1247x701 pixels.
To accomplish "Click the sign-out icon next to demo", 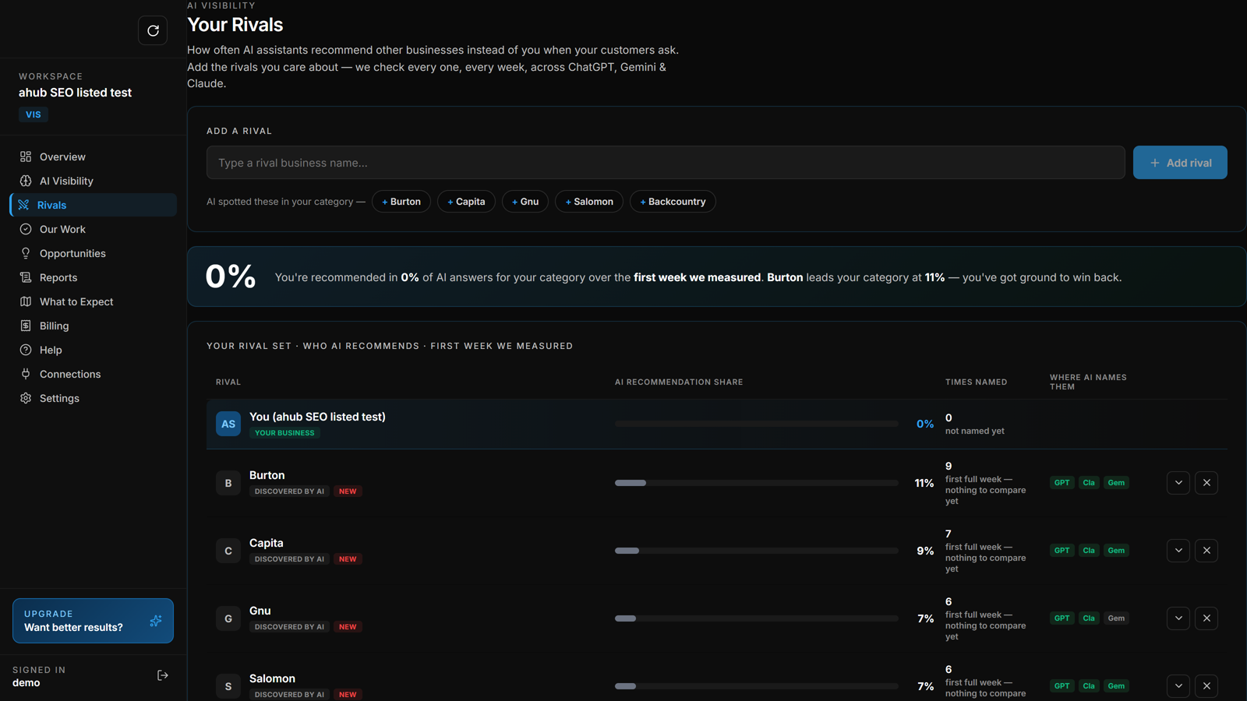I will coord(163,675).
